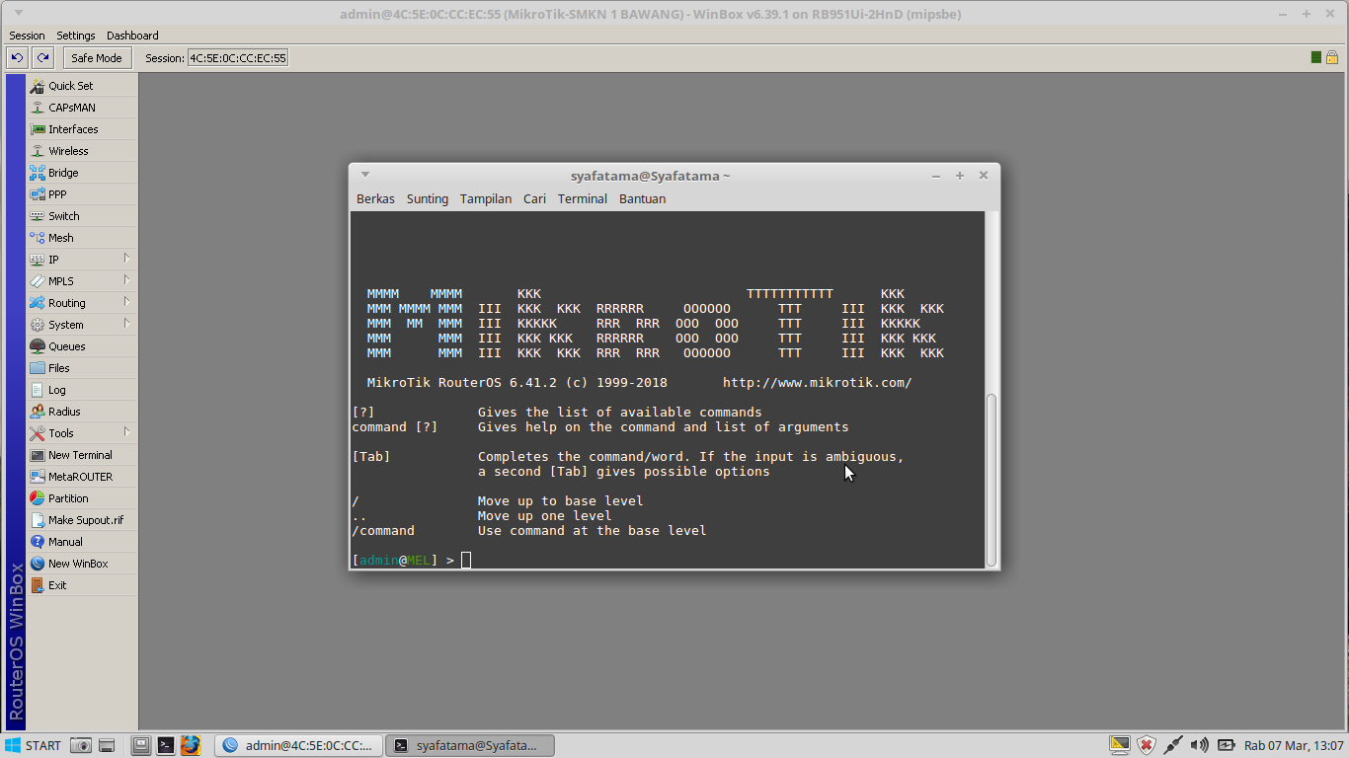Image resolution: width=1349 pixels, height=758 pixels.
Task: Click the Redo arrow in WinBox toolbar
Action: [42, 58]
